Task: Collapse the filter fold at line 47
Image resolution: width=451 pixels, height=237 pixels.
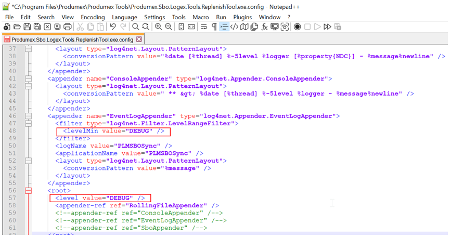Action: pyautogui.click(x=28, y=123)
